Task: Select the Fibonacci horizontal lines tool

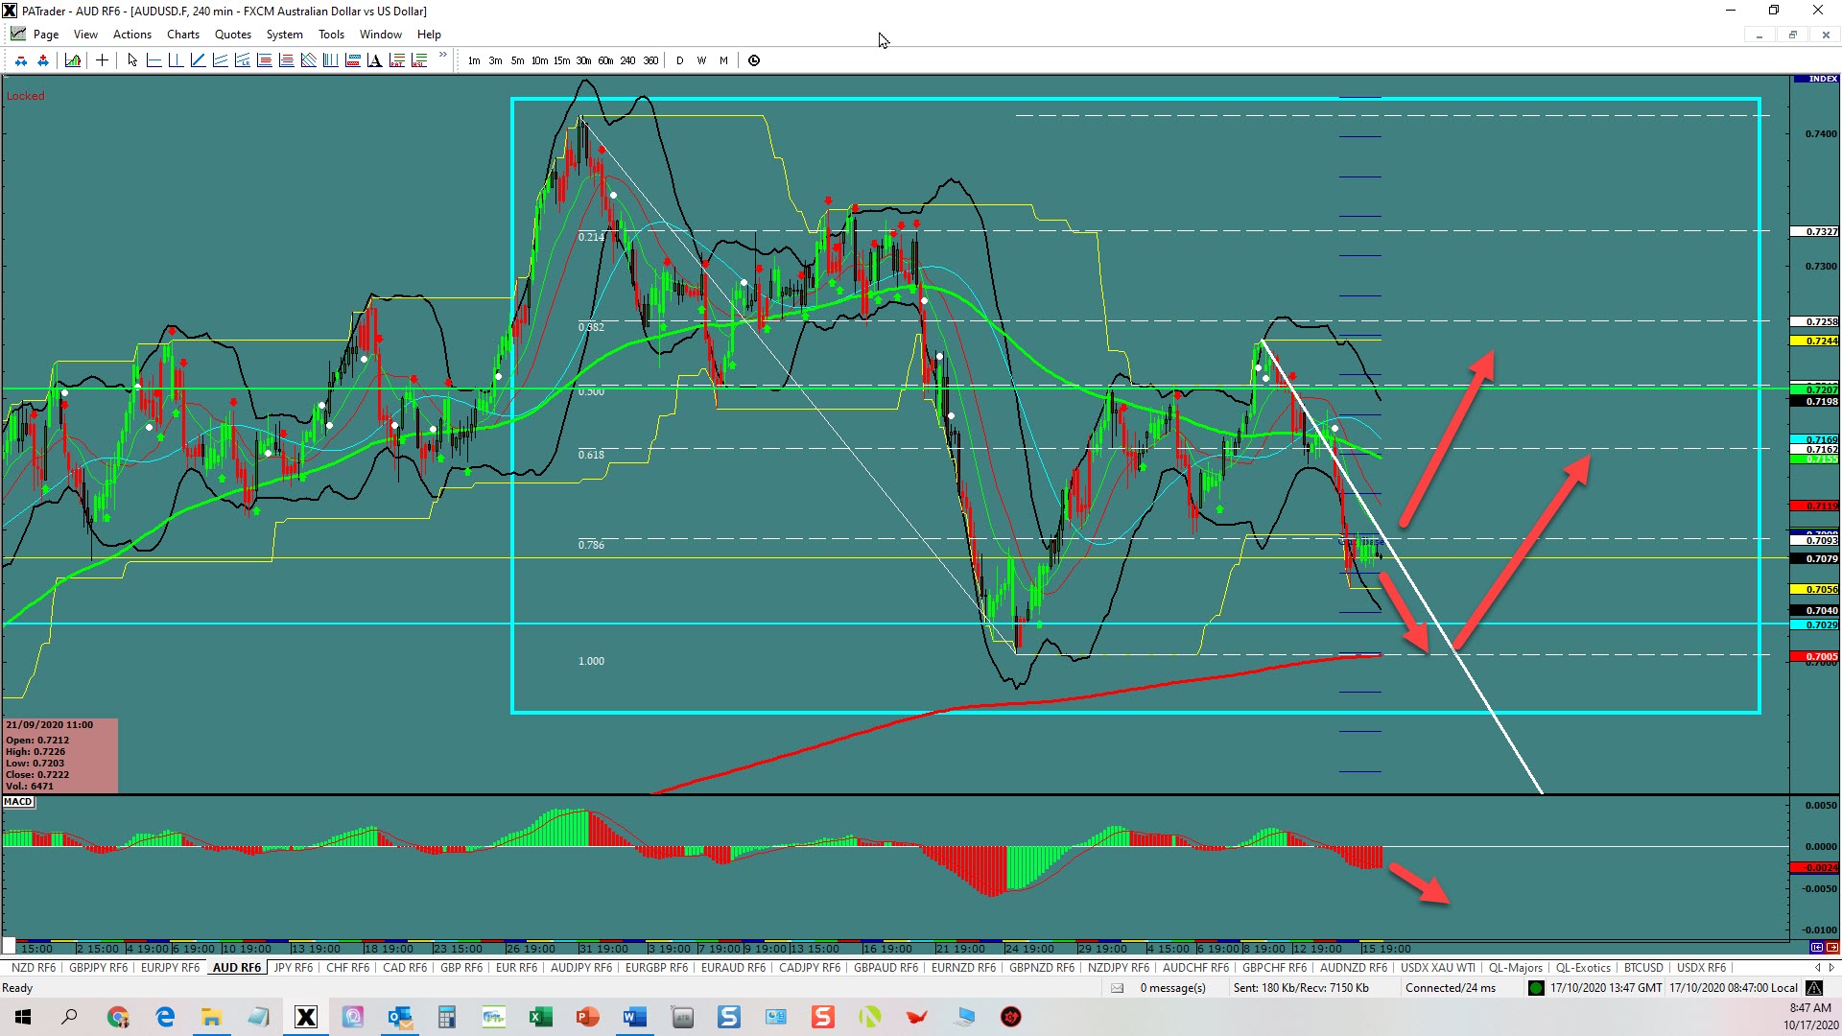Action: click(x=264, y=60)
